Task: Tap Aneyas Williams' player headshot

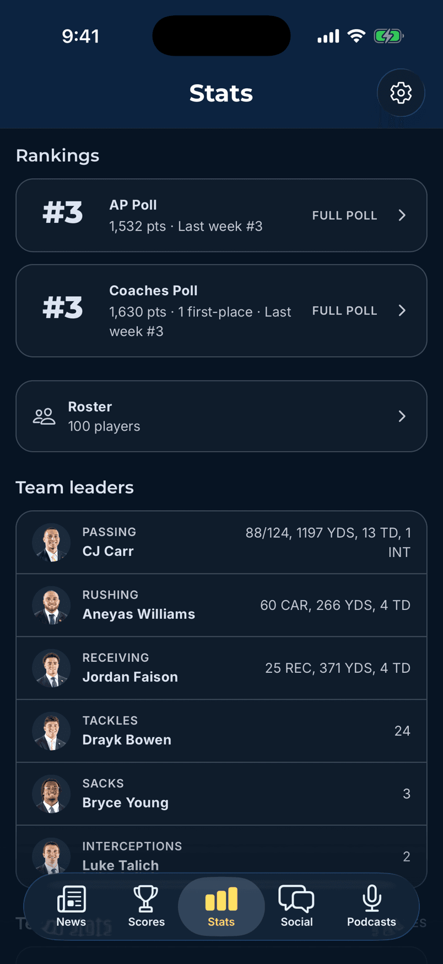Action: pyautogui.click(x=51, y=606)
